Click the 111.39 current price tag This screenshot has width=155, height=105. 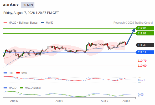click(x=145, y=45)
